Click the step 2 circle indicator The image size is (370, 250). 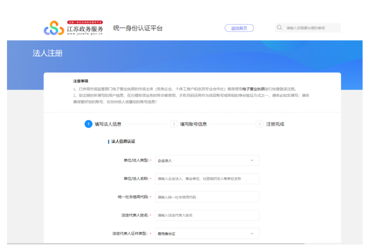pyautogui.click(x=174, y=124)
